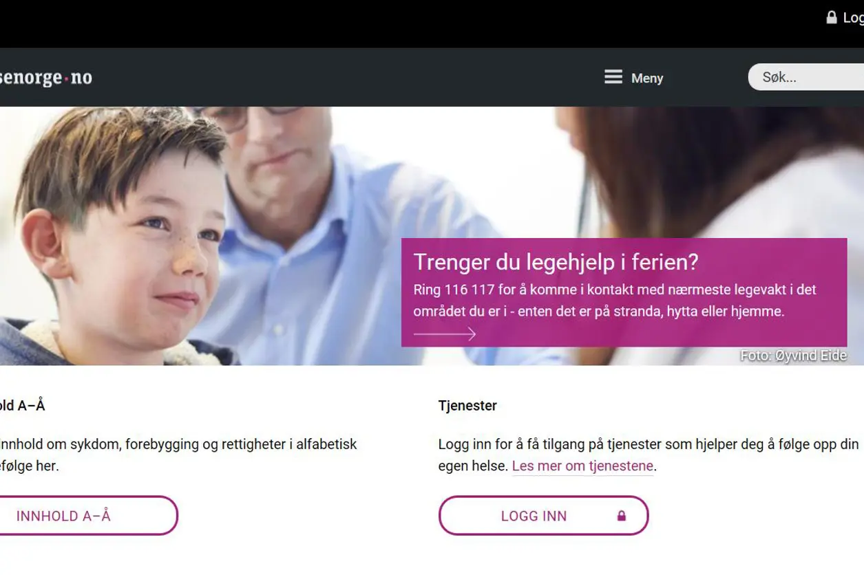Open the 'Trenger du legehjelp i ferien?' headline

[556, 262]
